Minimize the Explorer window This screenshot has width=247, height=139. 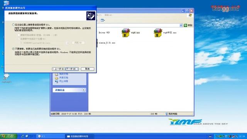click(183, 11)
